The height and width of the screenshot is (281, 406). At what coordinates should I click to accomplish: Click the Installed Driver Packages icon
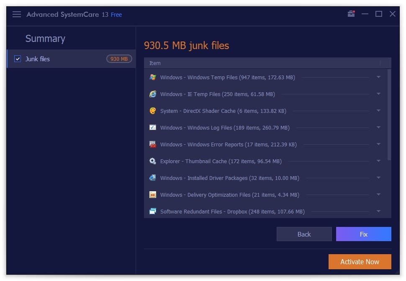coord(153,178)
